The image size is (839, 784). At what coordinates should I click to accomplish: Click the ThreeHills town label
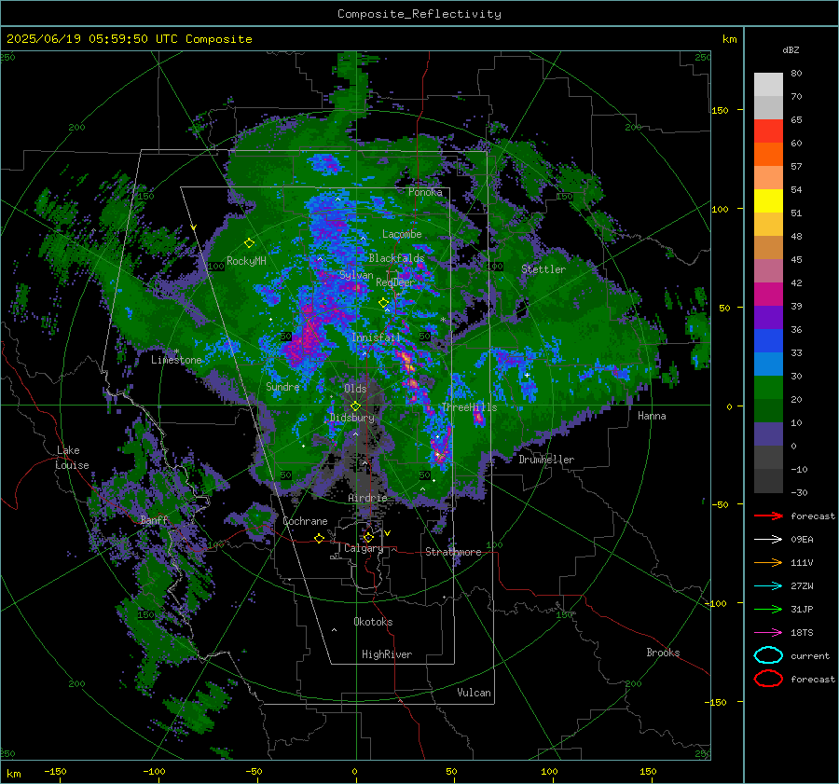[469, 407]
